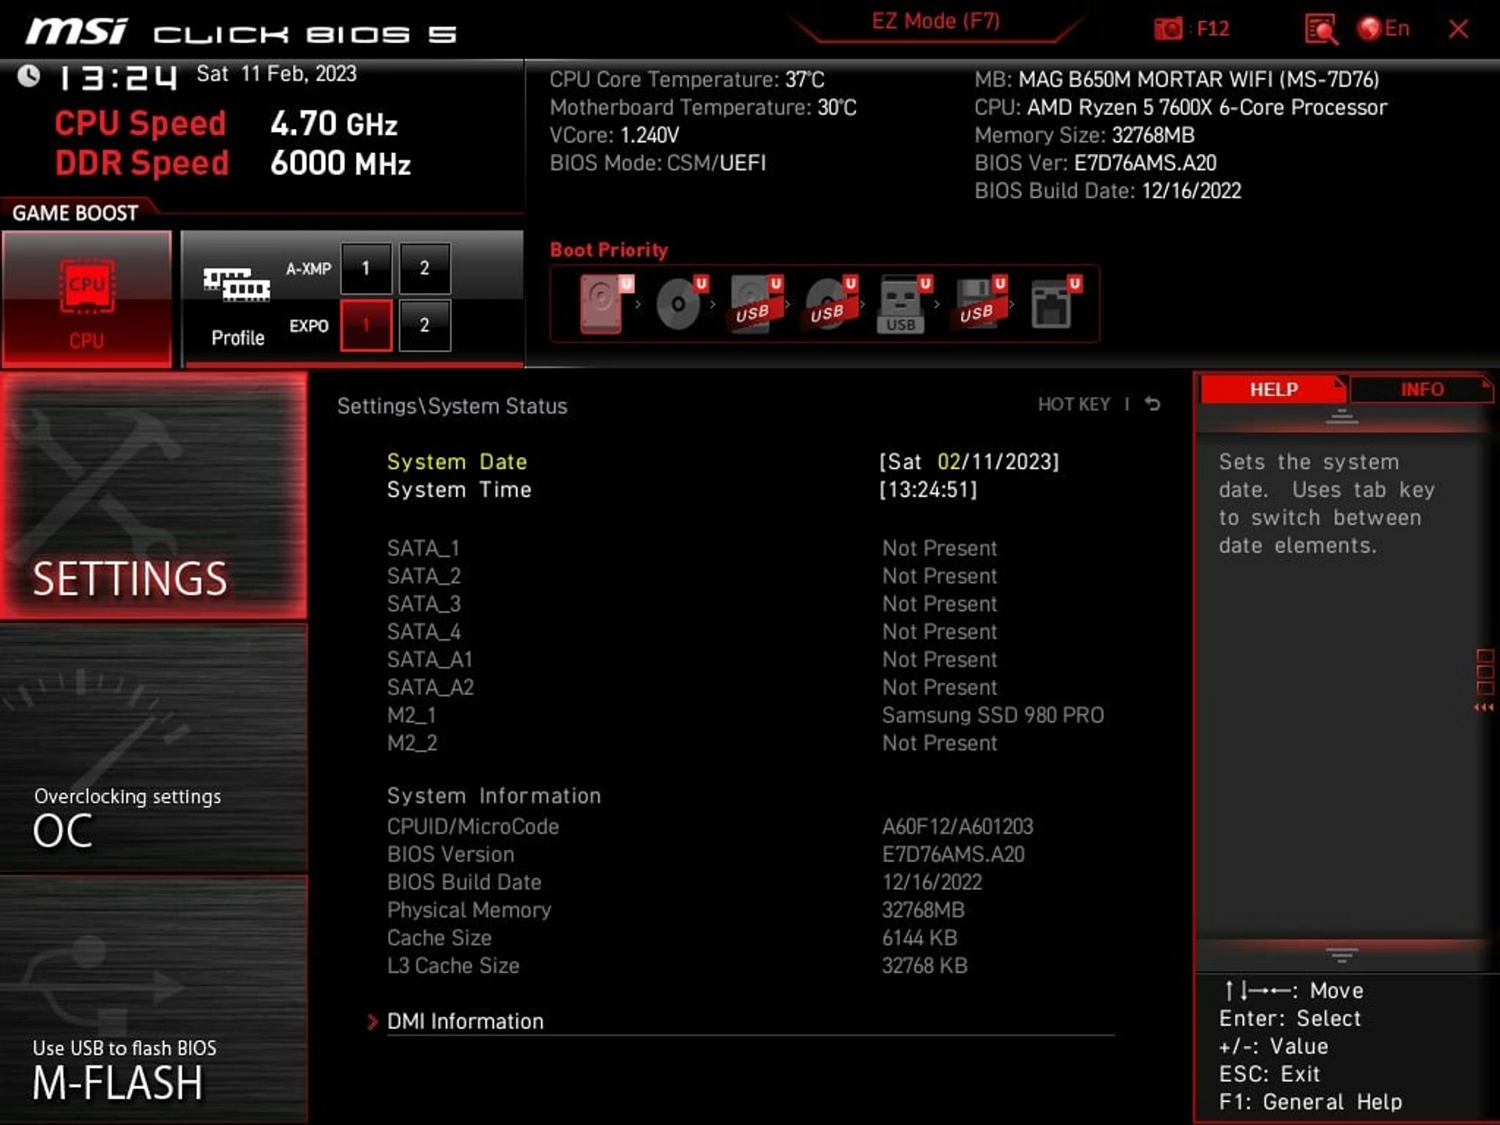Open the SETTINGS panel

(x=153, y=495)
